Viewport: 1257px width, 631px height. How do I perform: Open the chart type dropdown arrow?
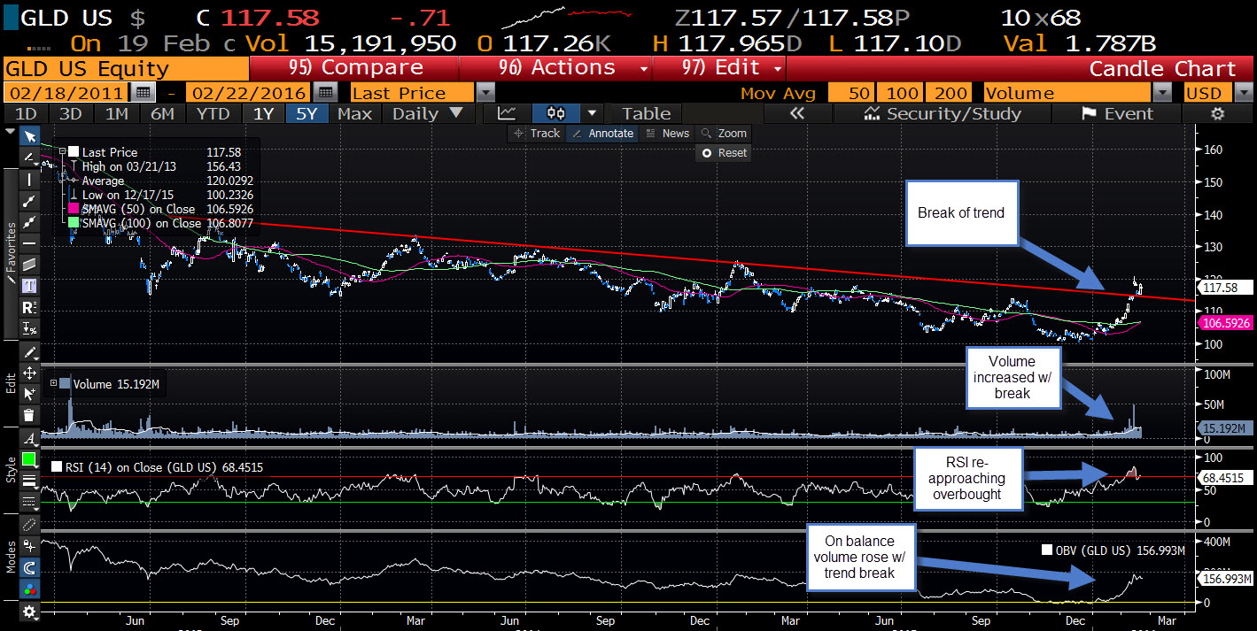pyautogui.click(x=591, y=113)
